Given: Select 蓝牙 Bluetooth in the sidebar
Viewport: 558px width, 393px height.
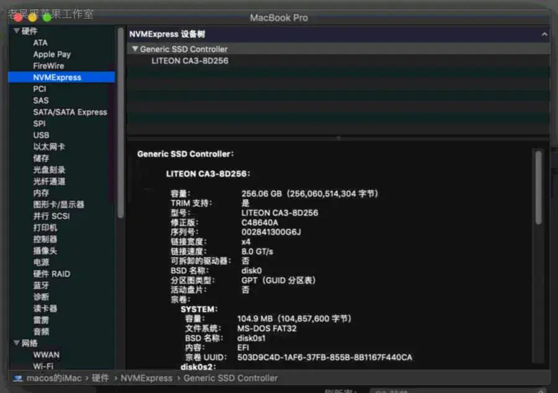Looking at the screenshot, I should (x=41, y=285).
